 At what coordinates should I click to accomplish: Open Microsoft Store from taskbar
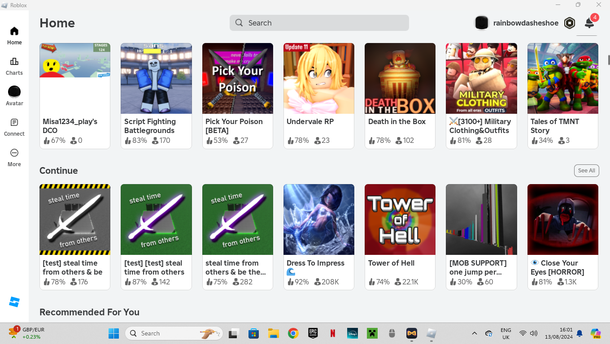(x=253, y=333)
